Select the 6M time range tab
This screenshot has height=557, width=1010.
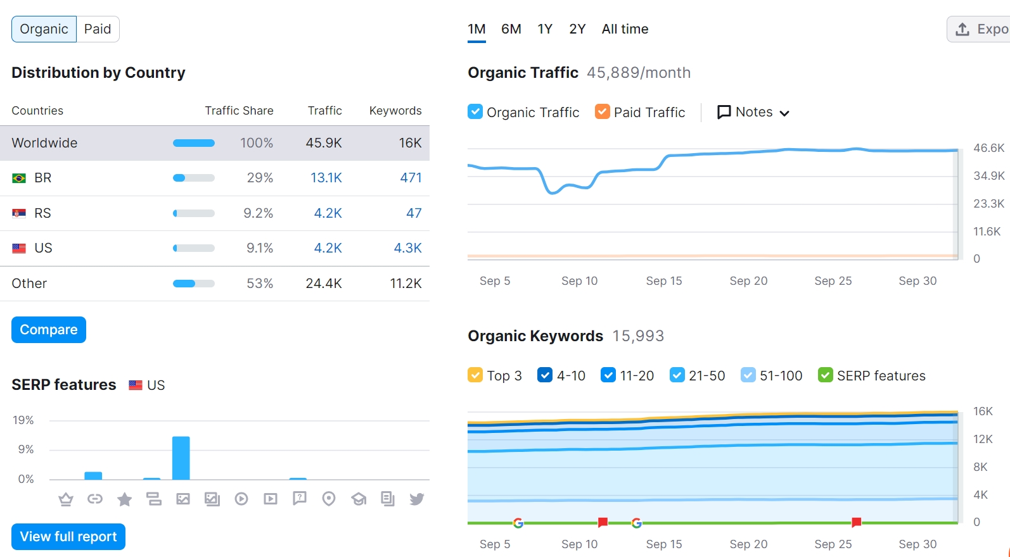tap(511, 29)
